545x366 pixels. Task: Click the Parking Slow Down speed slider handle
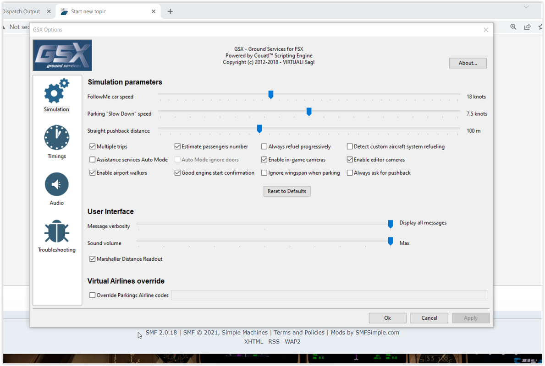point(308,111)
